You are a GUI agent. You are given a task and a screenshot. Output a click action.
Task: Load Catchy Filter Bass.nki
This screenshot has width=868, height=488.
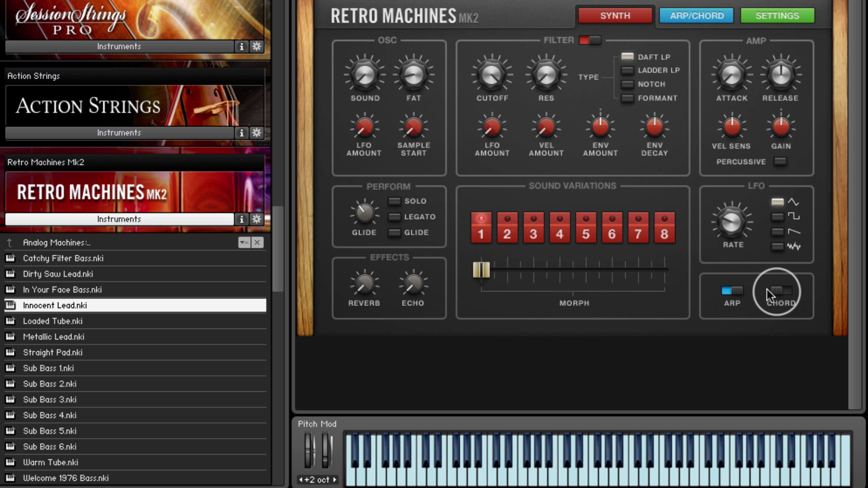point(135,258)
